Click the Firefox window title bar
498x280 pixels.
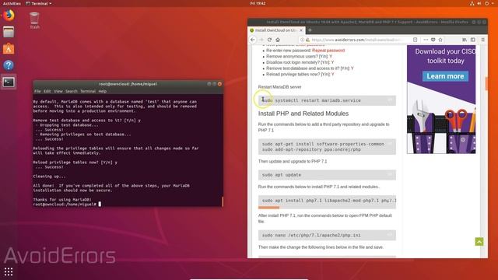pos(367,22)
